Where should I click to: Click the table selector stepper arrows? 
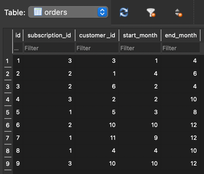102,12
